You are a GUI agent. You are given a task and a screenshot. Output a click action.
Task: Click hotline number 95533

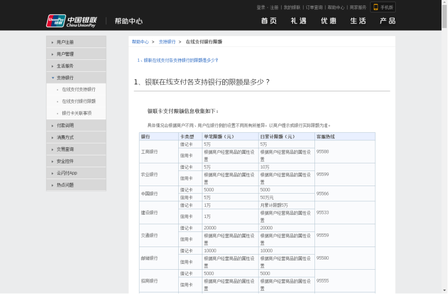[x=323, y=213]
